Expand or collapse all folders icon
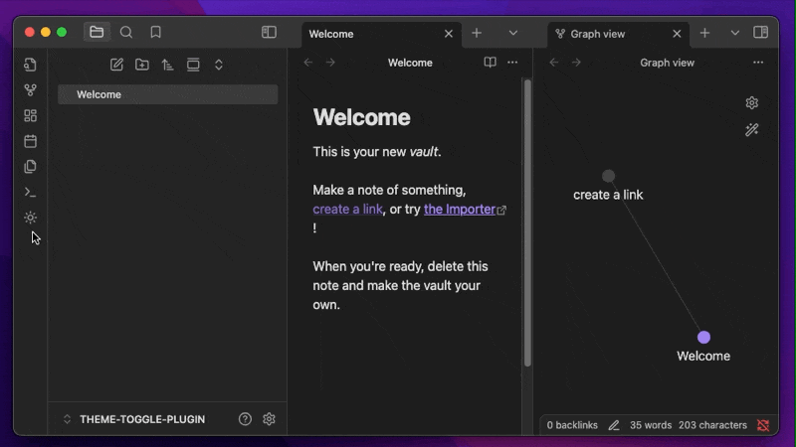 (219, 65)
